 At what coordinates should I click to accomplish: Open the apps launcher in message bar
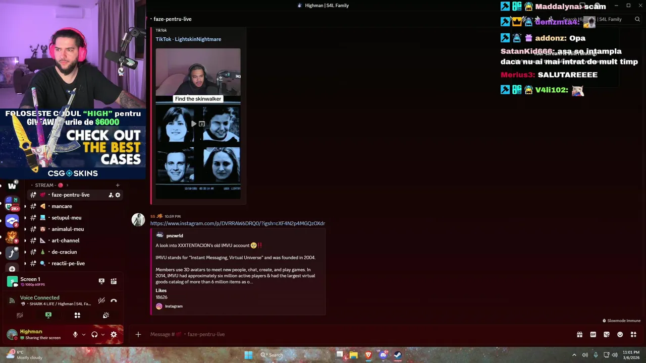point(633,334)
